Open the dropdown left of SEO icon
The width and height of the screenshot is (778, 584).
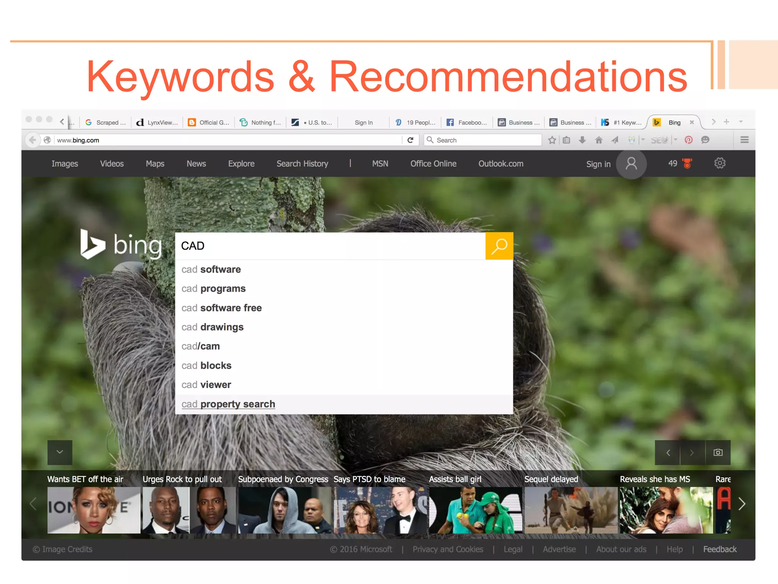coord(643,140)
